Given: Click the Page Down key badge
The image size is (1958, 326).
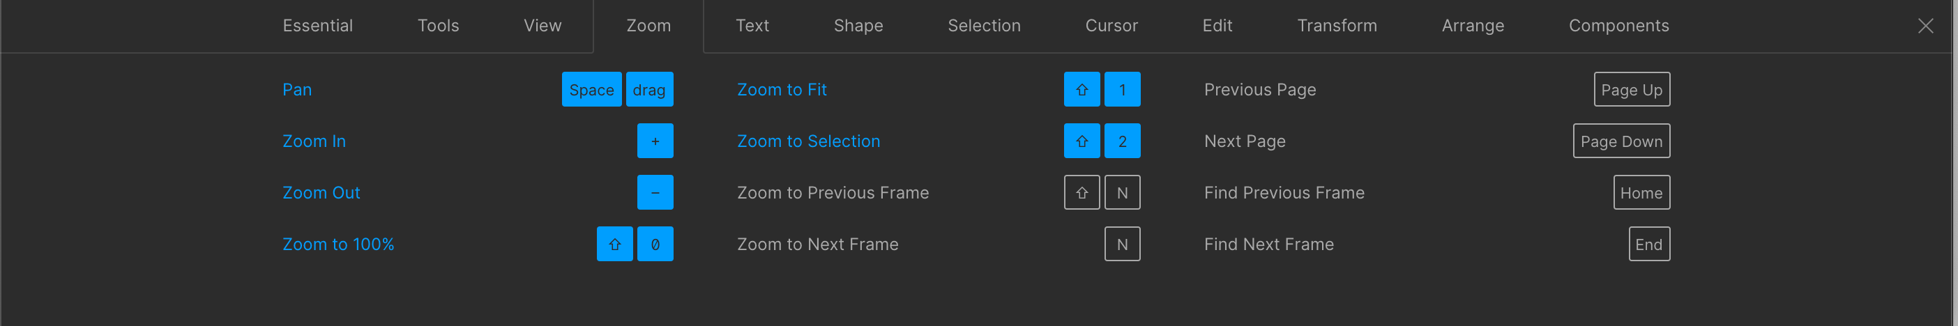Looking at the screenshot, I should (x=1621, y=141).
